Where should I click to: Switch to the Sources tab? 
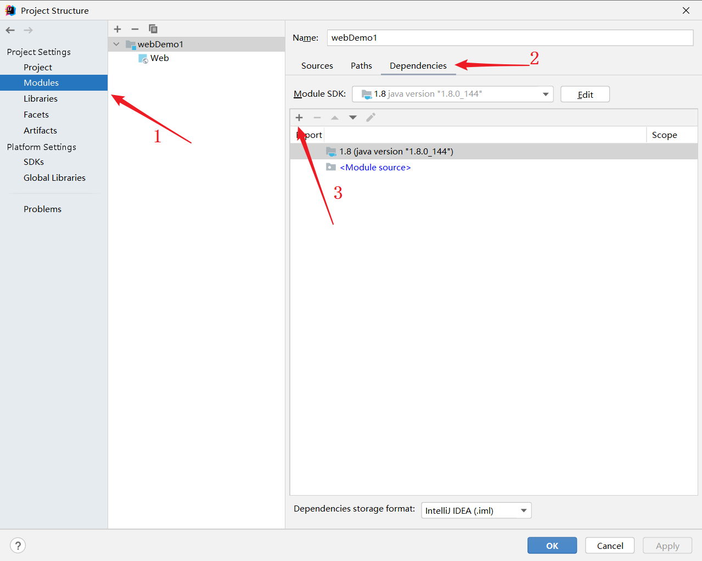point(317,66)
